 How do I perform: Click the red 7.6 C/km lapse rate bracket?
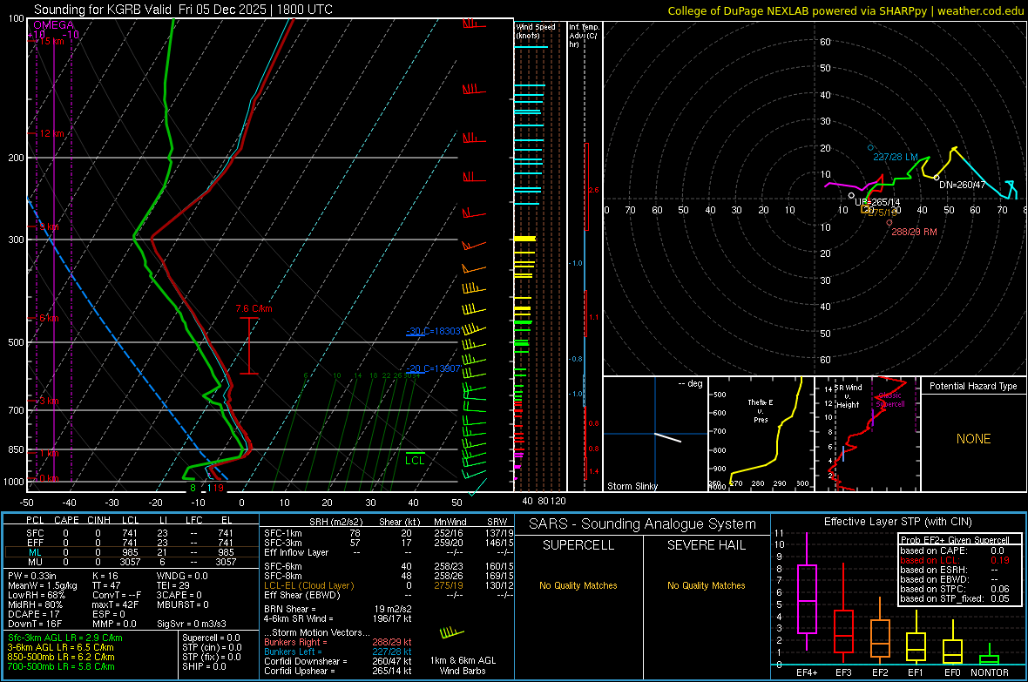pos(249,346)
